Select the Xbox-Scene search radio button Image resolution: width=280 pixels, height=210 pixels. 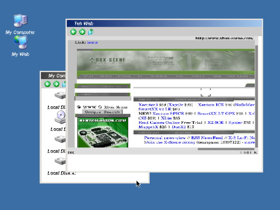(100, 107)
